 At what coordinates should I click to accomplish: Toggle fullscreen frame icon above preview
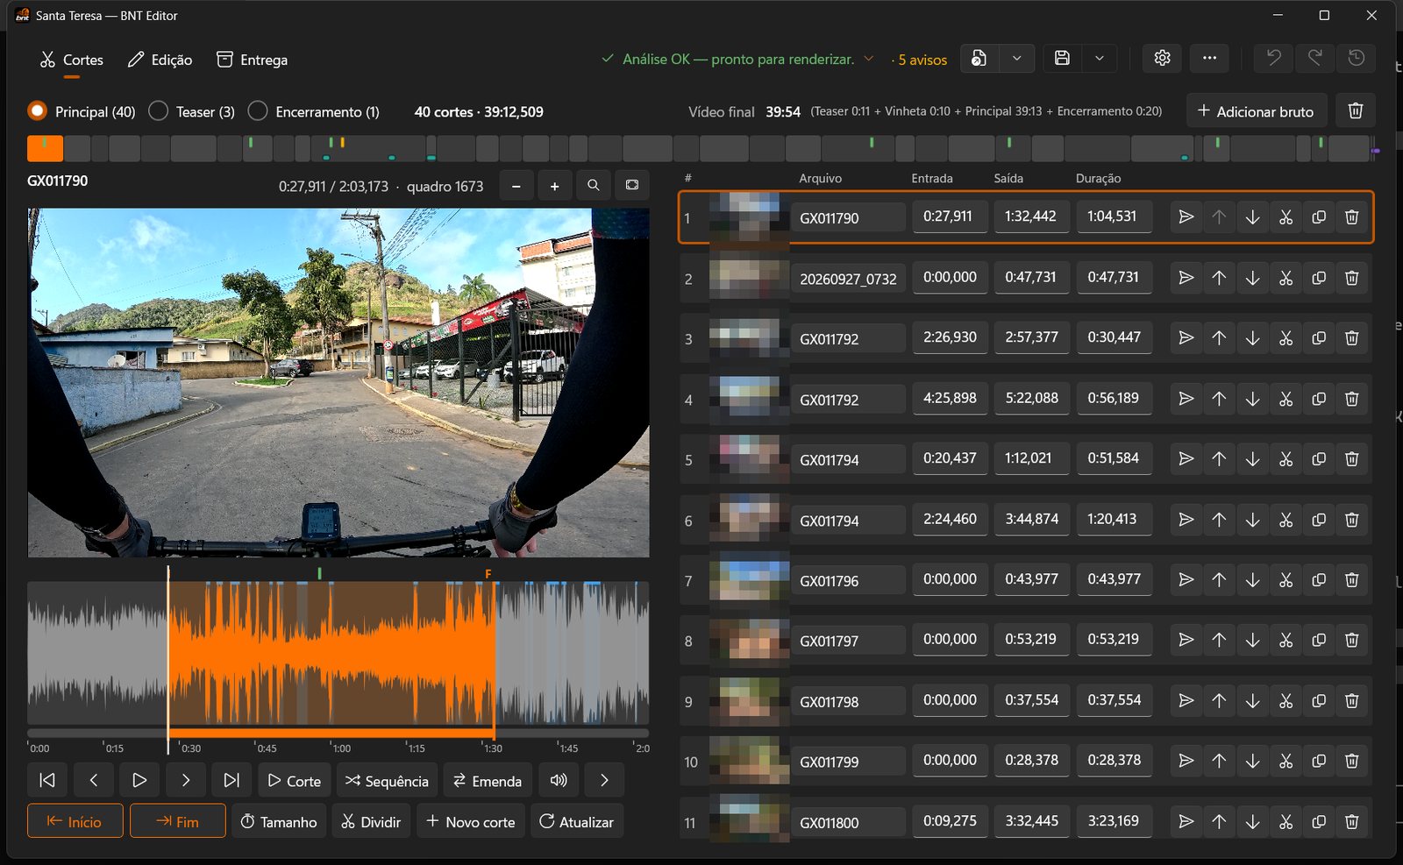[632, 186]
